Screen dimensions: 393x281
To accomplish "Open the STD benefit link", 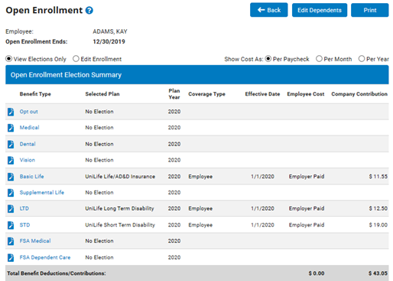I will (x=24, y=225).
